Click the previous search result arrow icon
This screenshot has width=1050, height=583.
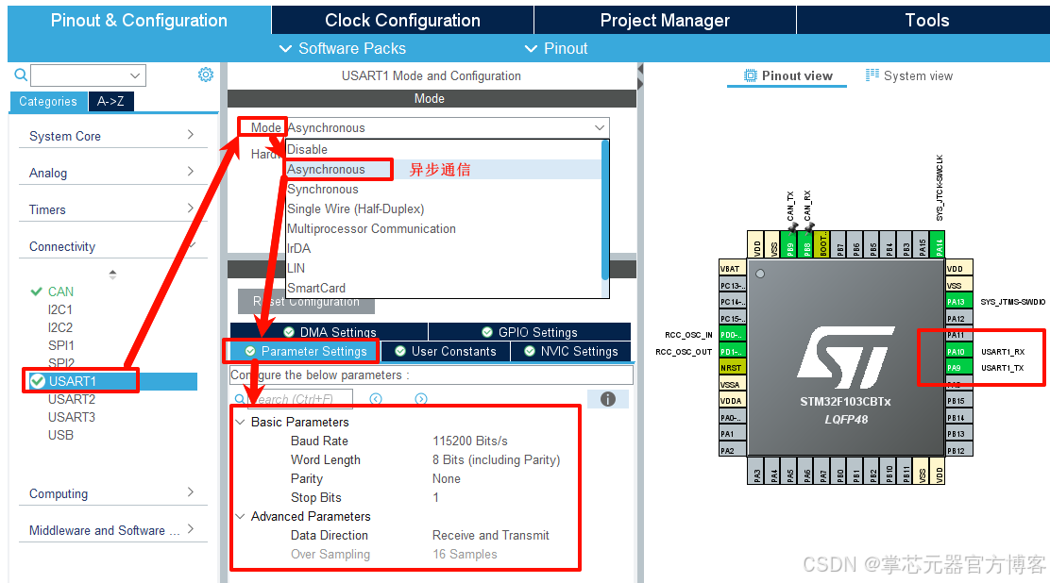[377, 399]
